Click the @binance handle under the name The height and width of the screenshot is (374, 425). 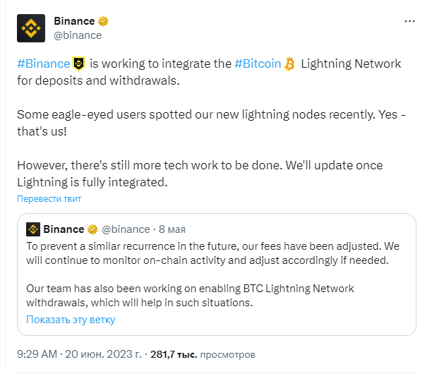click(78, 35)
